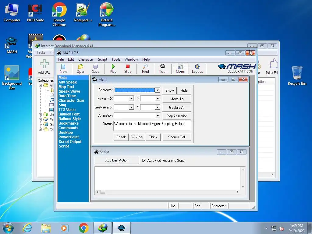Start playback with the Play icon
312x234 pixels.
click(113, 69)
